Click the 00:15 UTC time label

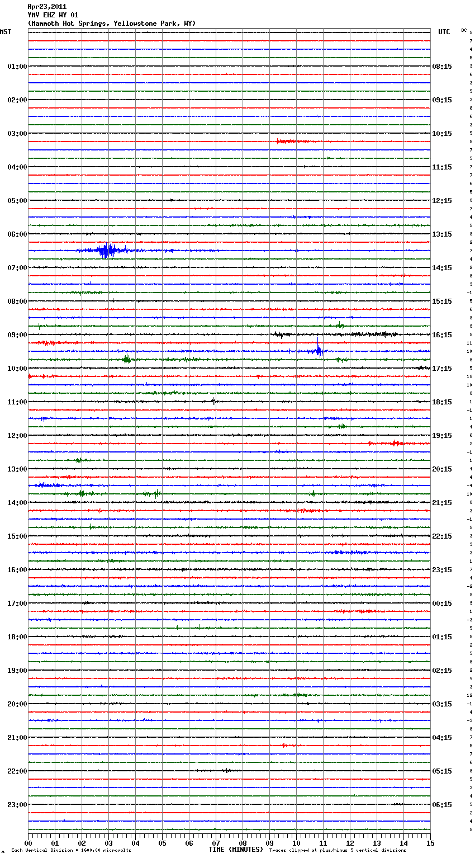[x=442, y=604]
